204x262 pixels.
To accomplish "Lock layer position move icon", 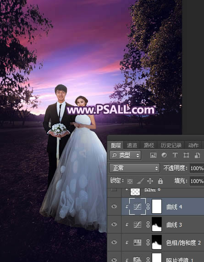I will point(150,181).
